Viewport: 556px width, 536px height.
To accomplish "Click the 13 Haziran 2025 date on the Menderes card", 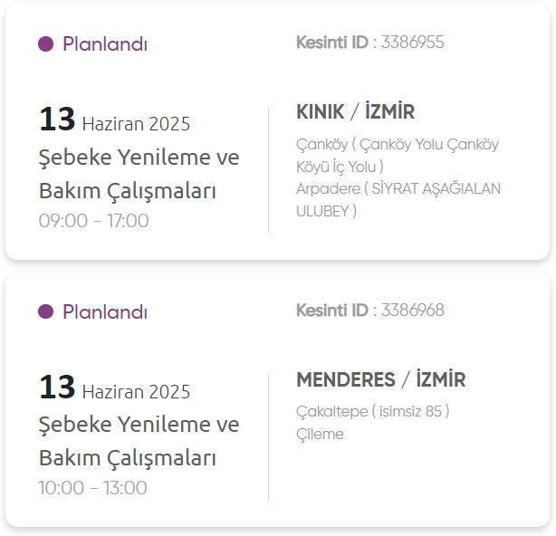I will tap(114, 388).
